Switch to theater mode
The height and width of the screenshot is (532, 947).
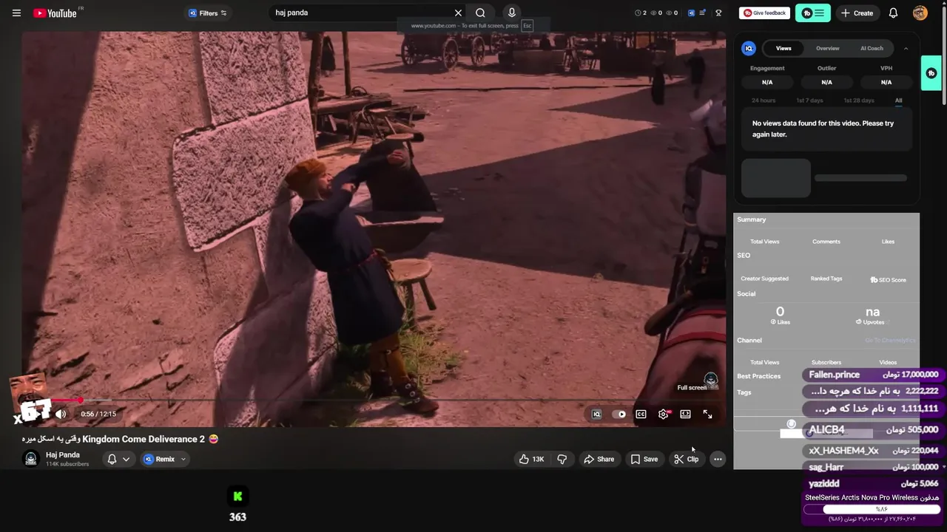(x=685, y=414)
